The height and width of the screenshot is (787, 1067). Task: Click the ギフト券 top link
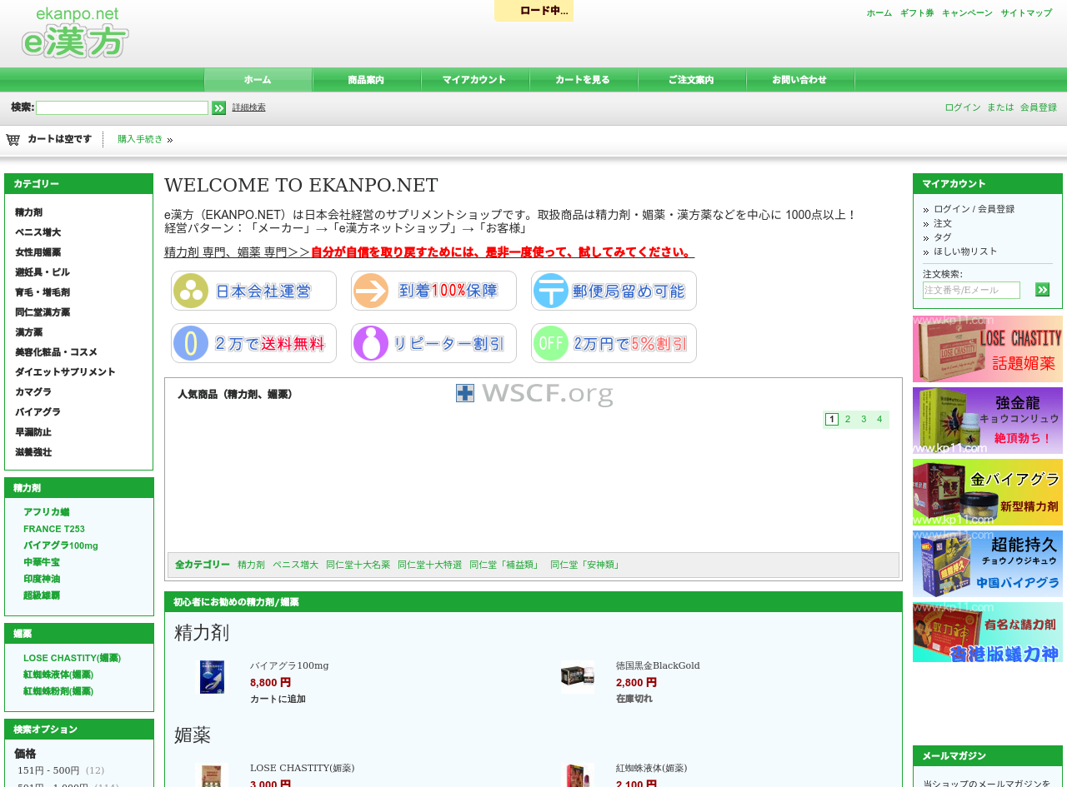point(917,13)
